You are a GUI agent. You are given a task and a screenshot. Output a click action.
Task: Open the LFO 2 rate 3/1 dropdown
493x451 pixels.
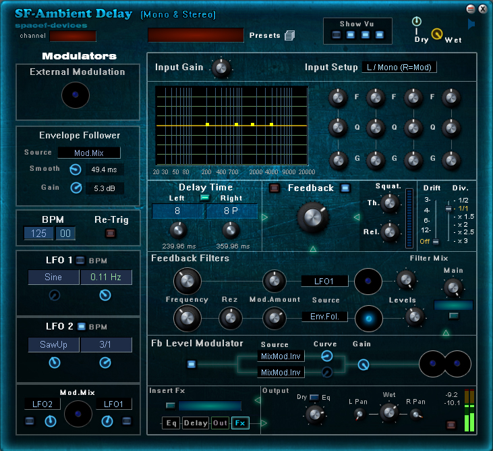click(106, 344)
